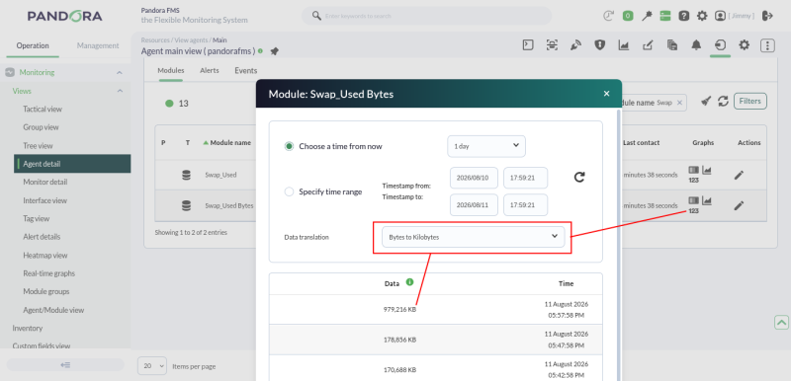Switch to the Operation tab
This screenshot has width=791, height=381.
(x=33, y=45)
